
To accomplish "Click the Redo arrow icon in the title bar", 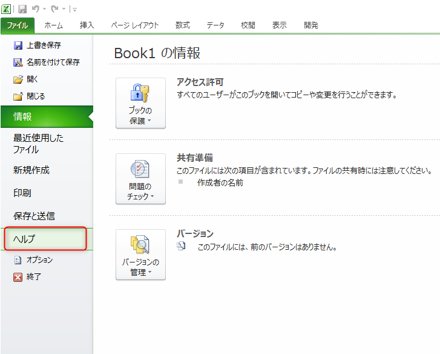I will point(54,9).
